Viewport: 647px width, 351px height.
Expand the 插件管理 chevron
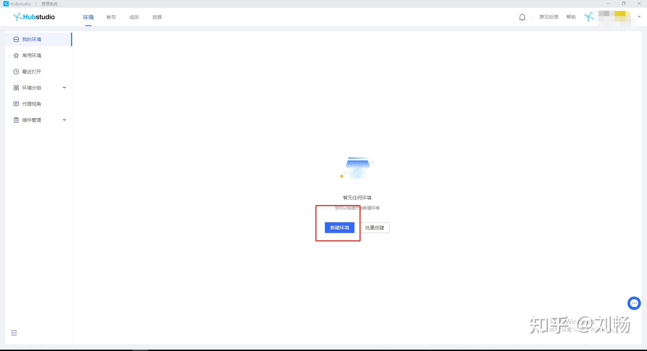[64, 120]
